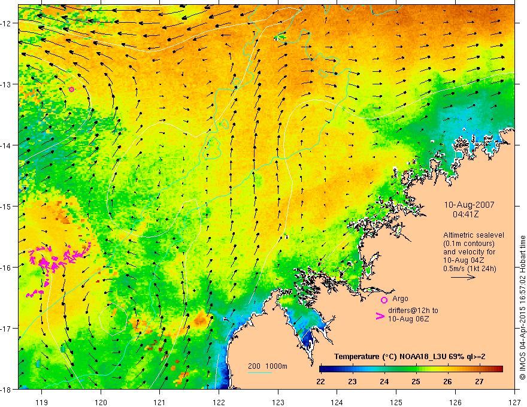
Task: Click the longitude label 127
Action: [514, 403]
